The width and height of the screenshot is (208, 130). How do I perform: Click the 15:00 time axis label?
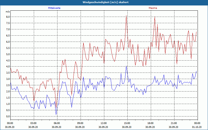[x=127, y=123]
